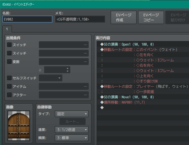Toggle the セルフスイッチ condition checkbox
189x145 pixels.
coord(9,78)
